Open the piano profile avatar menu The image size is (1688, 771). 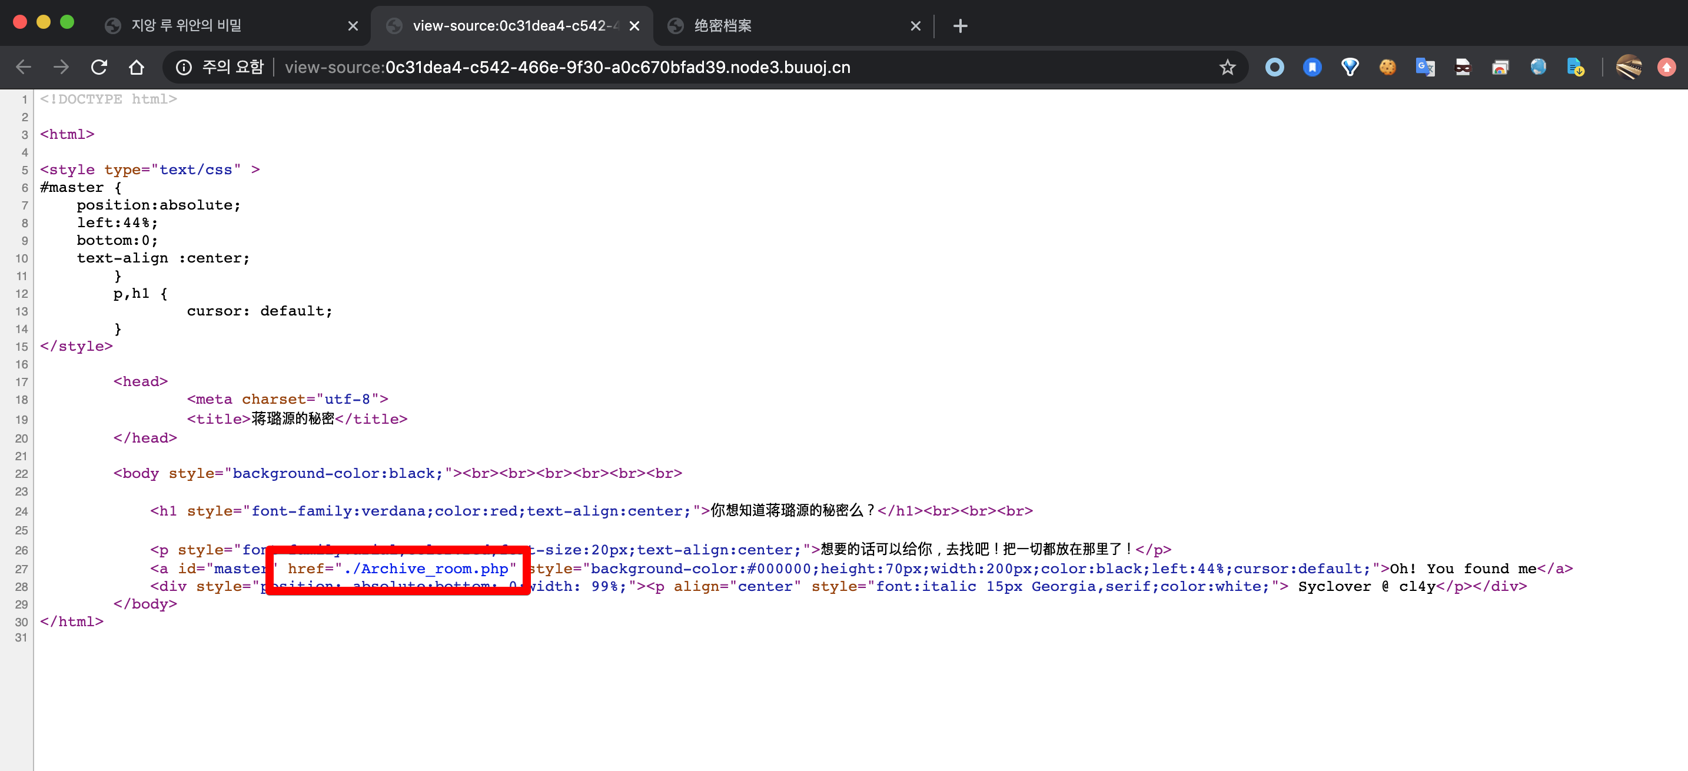[x=1629, y=67]
